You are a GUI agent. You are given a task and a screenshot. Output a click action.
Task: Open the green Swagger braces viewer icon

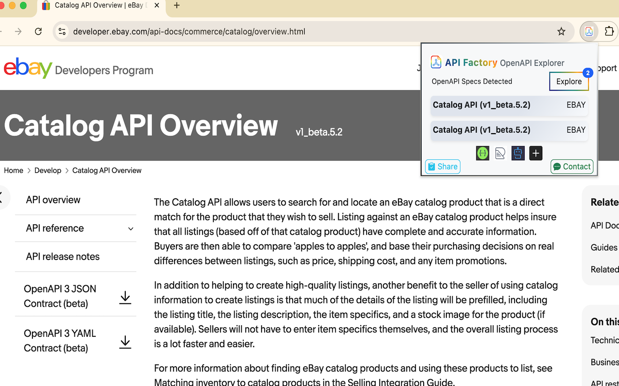coord(483,153)
